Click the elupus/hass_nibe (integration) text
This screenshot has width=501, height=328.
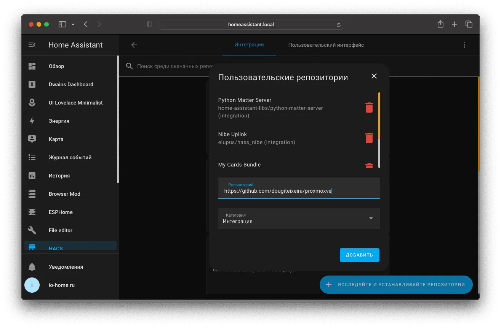256,142
